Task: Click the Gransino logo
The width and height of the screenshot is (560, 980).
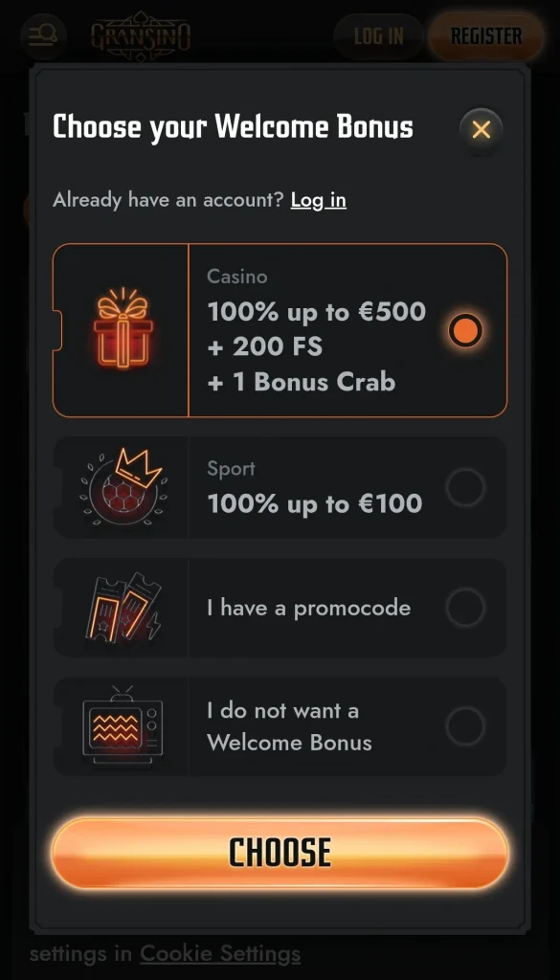Action: (142, 36)
